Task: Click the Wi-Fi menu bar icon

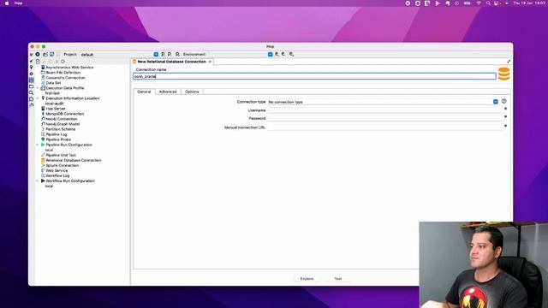Action: 479,3
